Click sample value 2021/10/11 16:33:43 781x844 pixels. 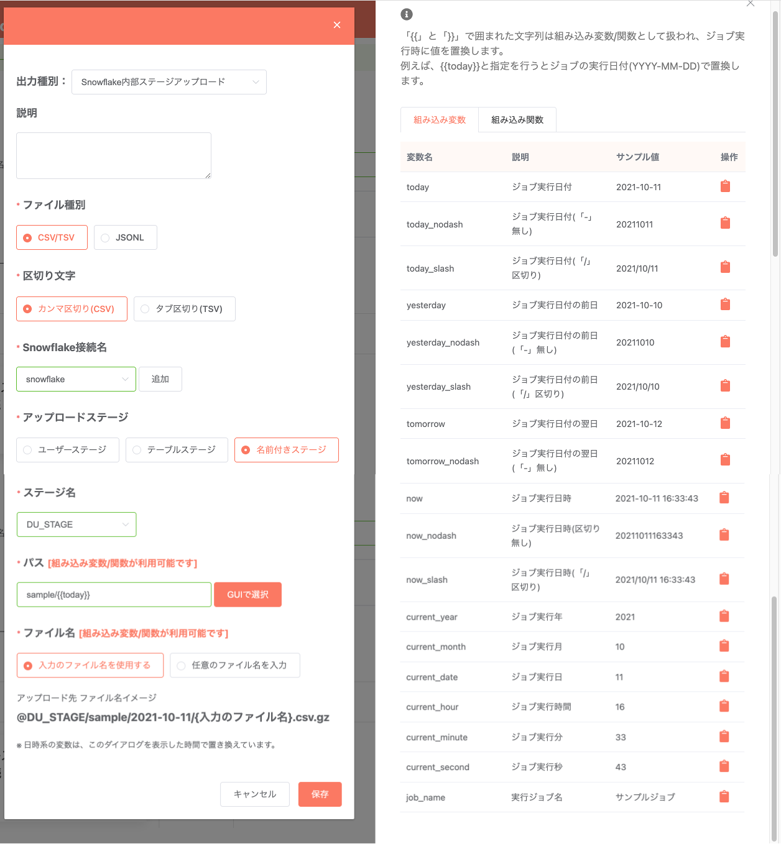tap(655, 580)
